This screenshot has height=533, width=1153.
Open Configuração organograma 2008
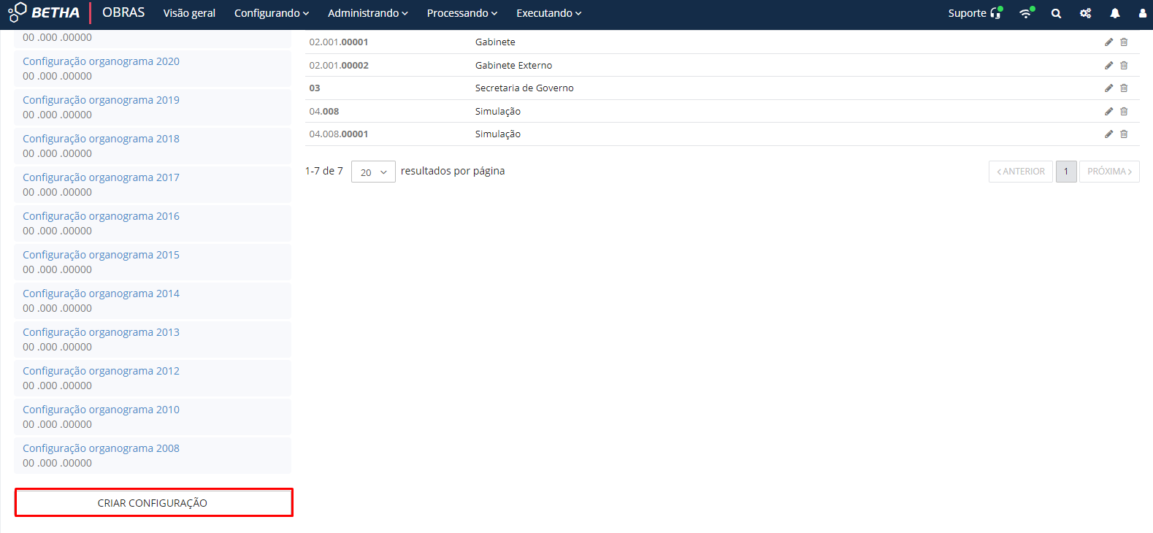tap(101, 448)
